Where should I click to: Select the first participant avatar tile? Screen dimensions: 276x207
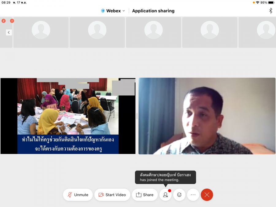point(41,32)
